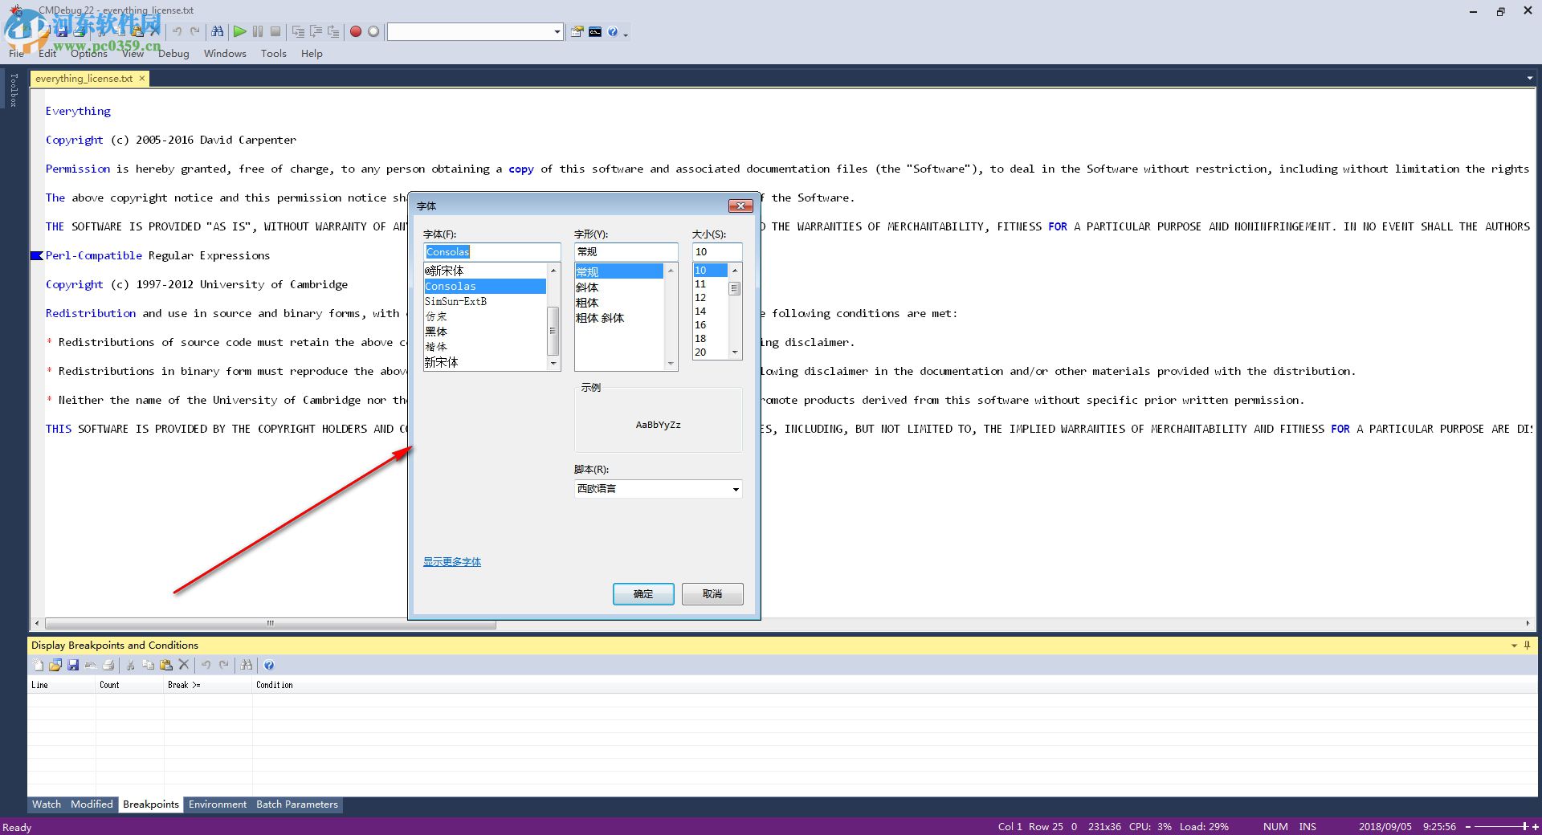Select font size 14 in the size list
Screen dimensions: 1542x835
700,311
